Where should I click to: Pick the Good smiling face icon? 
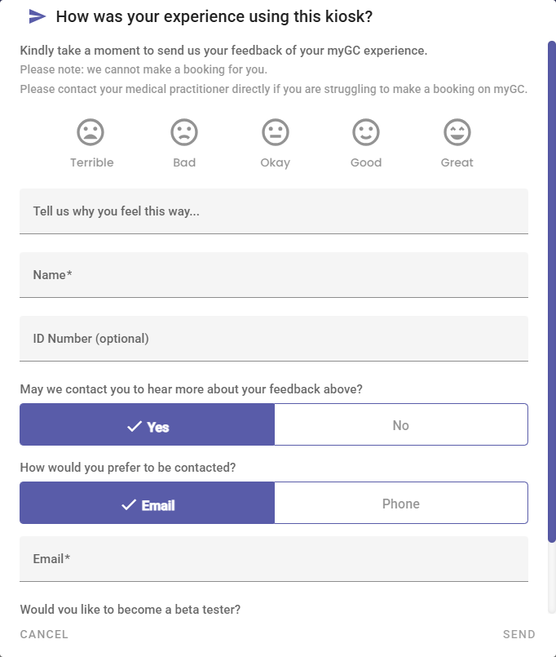click(x=366, y=132)
